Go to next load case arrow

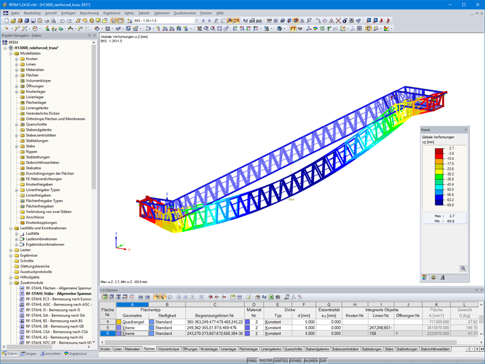click(x=209, y=21)
